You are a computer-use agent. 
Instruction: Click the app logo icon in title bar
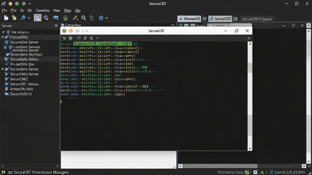4,4
